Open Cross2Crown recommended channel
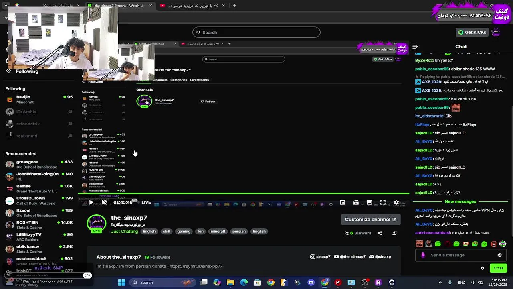The image size is (513, 289). tap(39, 200)
